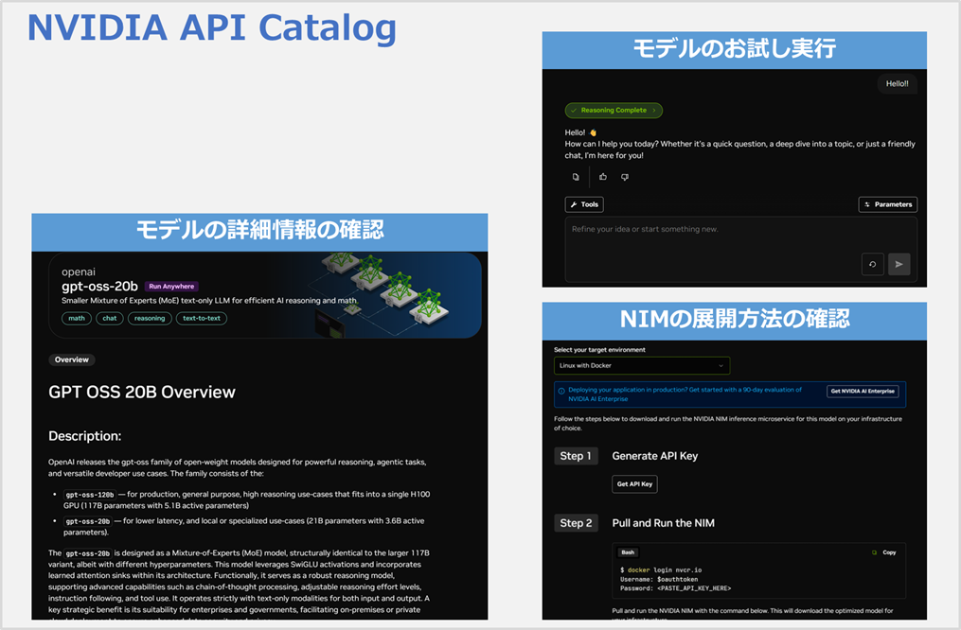Select the Run Anywhere badge
The width and height of the screenshot is (961, 630).
(x=171, y=285)
